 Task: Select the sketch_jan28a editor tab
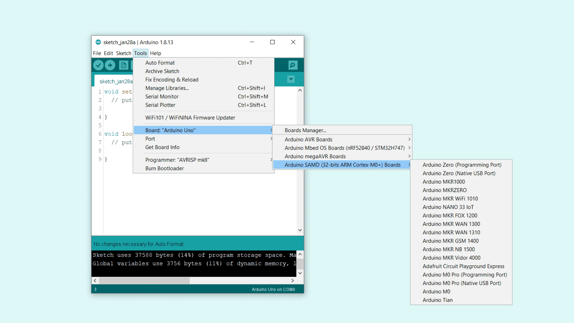(x=116, y=81)
